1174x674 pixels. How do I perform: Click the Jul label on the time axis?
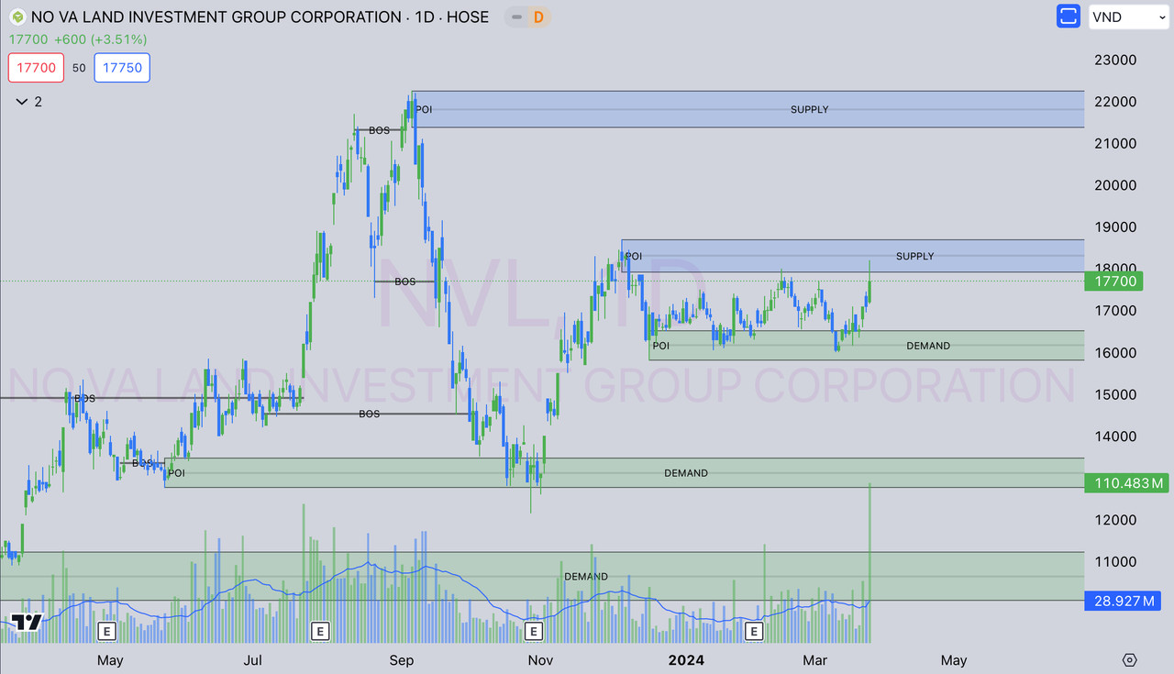254,660
